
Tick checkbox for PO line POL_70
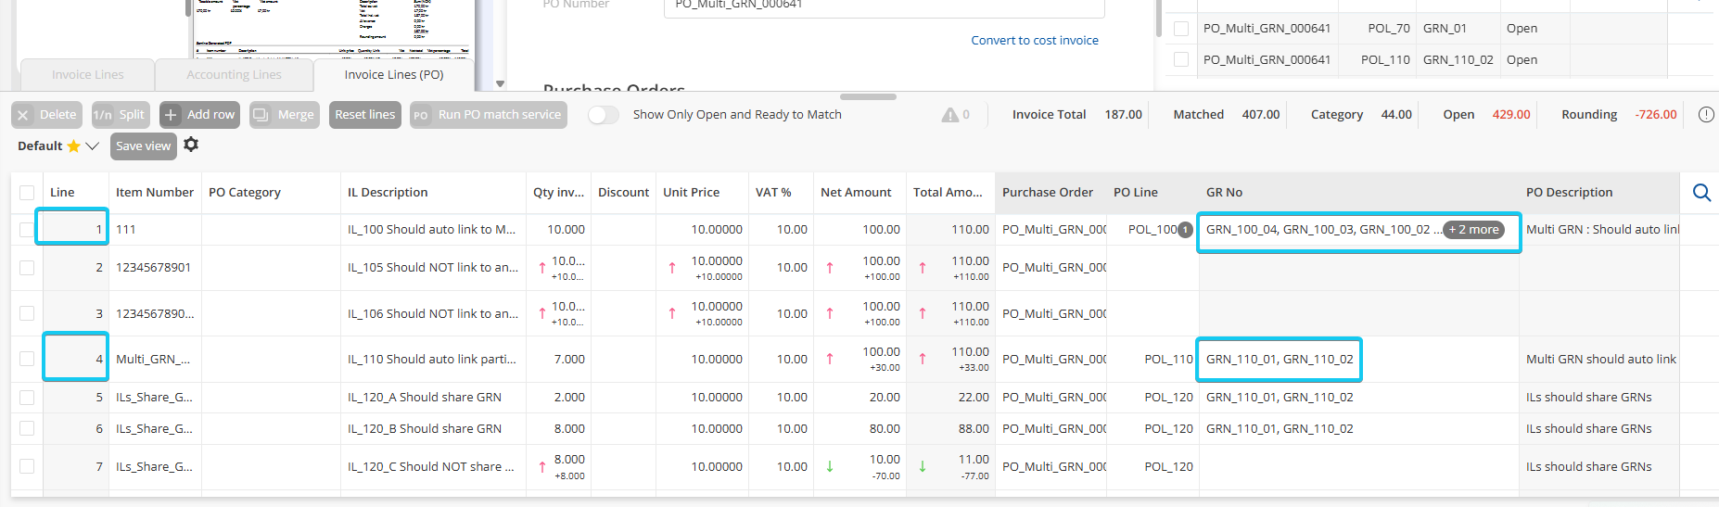tap(1181, 29)
